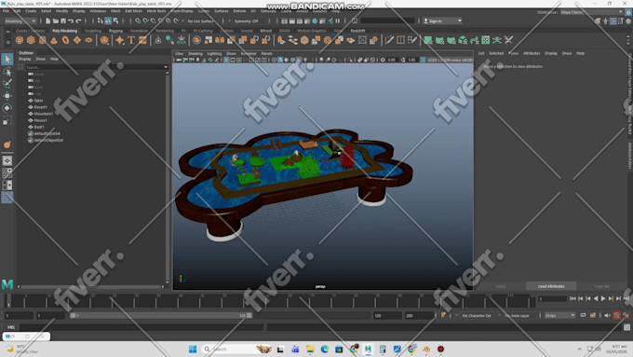Click the Load Attributes button
The height and width of the screenshot is (357, 633).
pyautogui.click(x=551, y=286)
